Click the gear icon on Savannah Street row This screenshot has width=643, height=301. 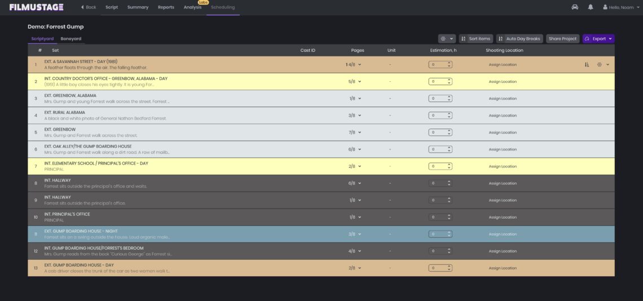click(599, 64)
